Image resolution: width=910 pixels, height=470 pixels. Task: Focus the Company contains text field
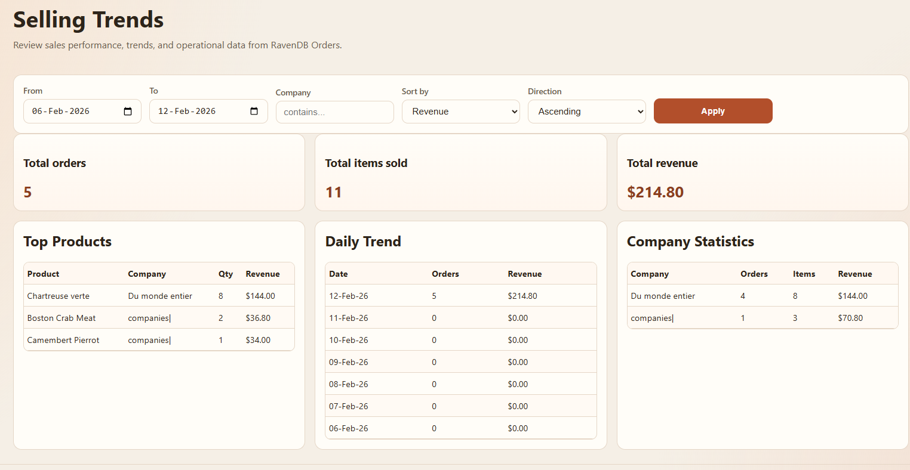[x=334, y=112]
